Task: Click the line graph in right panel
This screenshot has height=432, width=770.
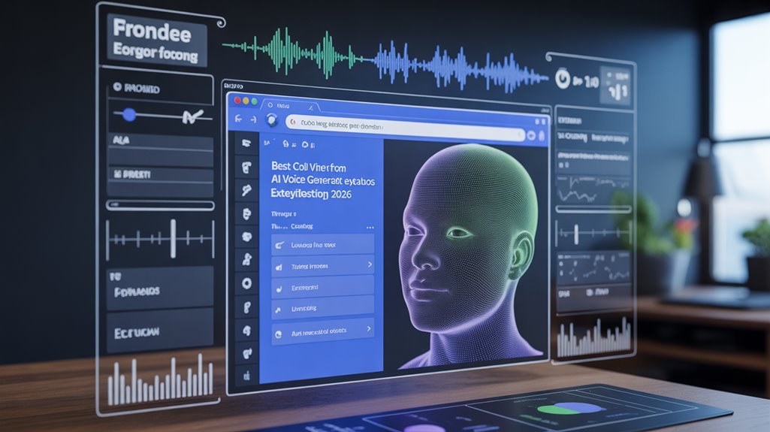Action: pyautogui.click(x=593, y=191)
